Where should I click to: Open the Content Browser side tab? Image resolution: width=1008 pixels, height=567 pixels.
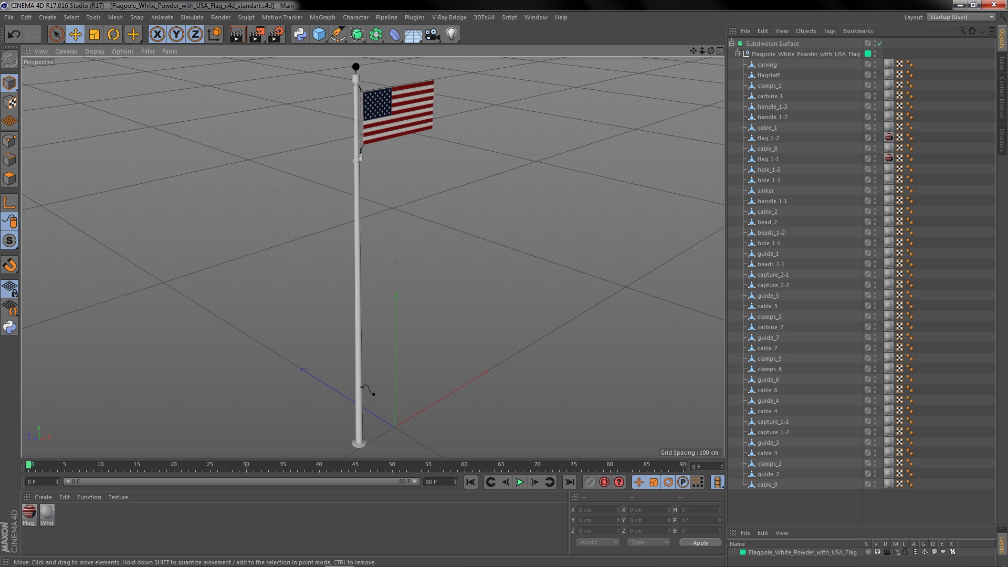(1002, 98)
